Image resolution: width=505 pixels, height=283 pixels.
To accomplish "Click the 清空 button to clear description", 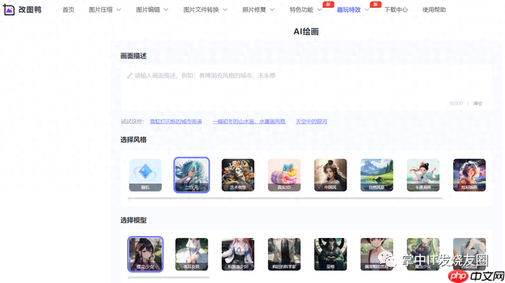I will (x=478, y=103).
